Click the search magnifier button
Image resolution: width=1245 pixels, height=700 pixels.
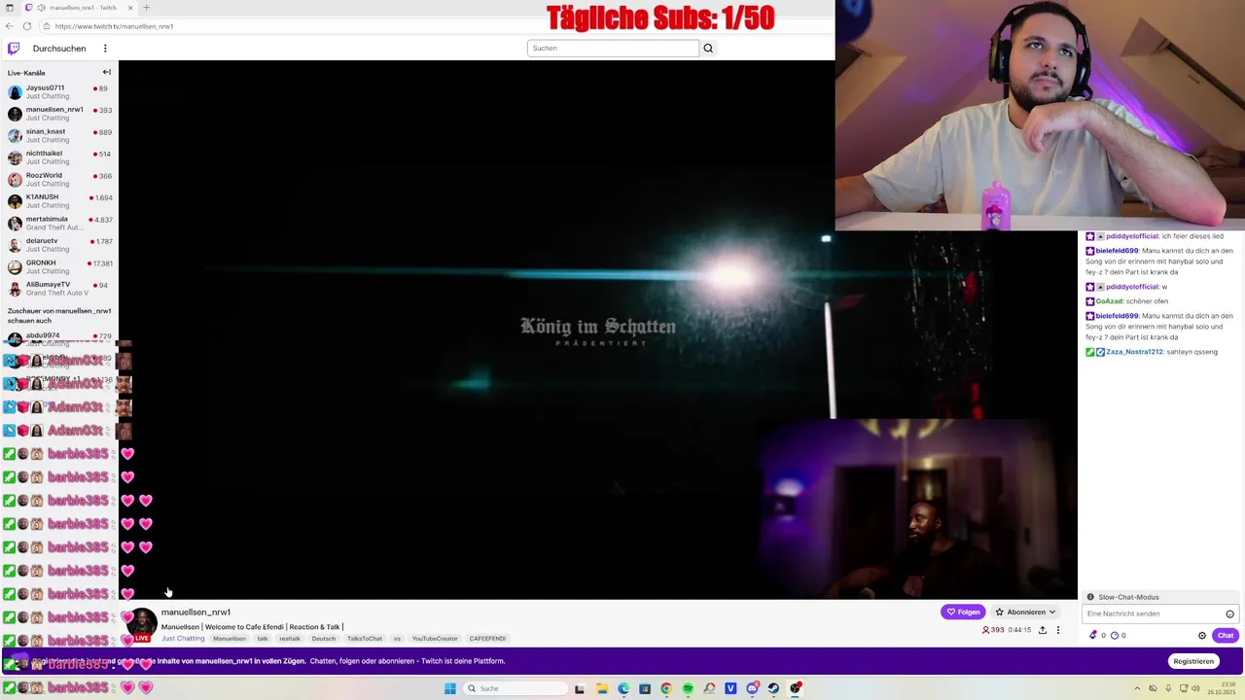pyautogui.click(x=708, y=48)
